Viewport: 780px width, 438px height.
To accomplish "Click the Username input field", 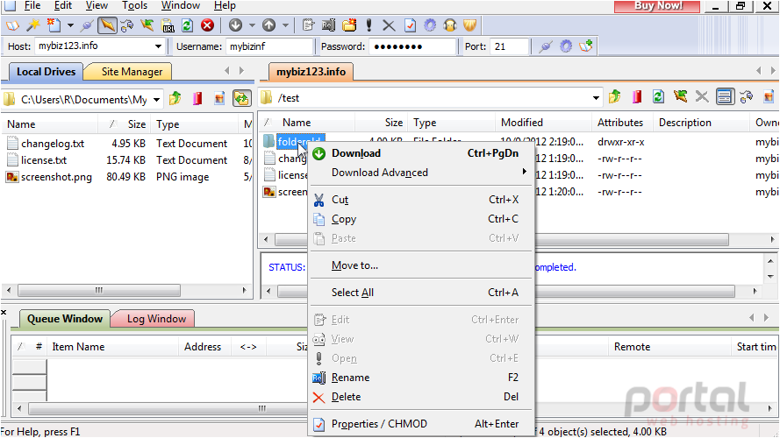I will [270, 46].
